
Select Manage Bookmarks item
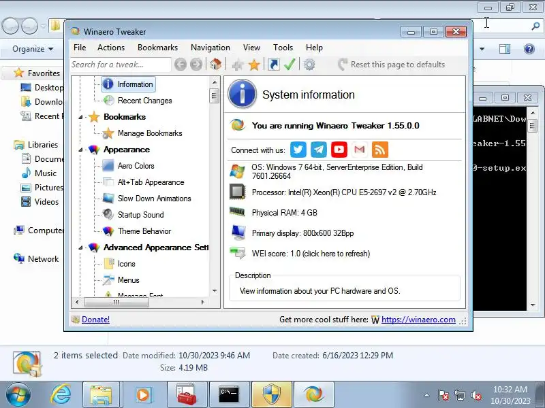(150, 133)
